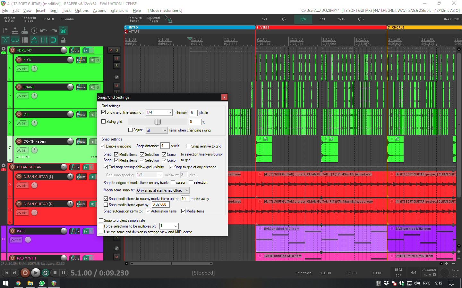Open the Extensions menu
Viewport: 462px width, 288px height.
point(119,11)
